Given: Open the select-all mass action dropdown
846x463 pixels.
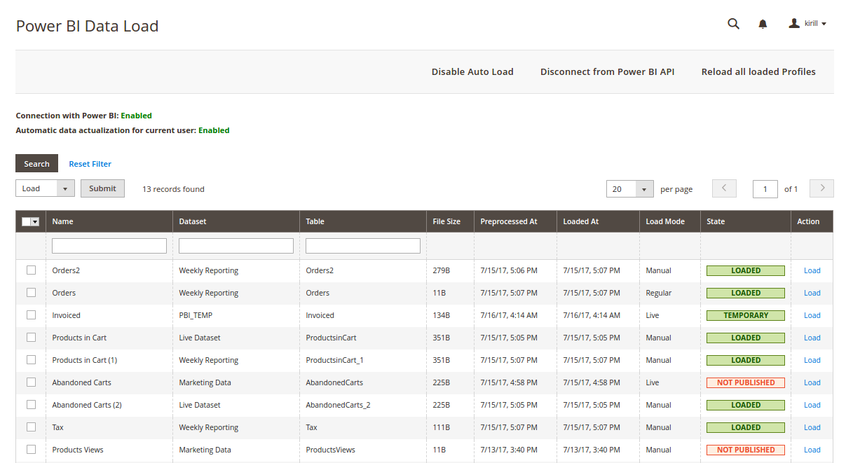Looking at the screenshot, I should (x=31, y=221).
